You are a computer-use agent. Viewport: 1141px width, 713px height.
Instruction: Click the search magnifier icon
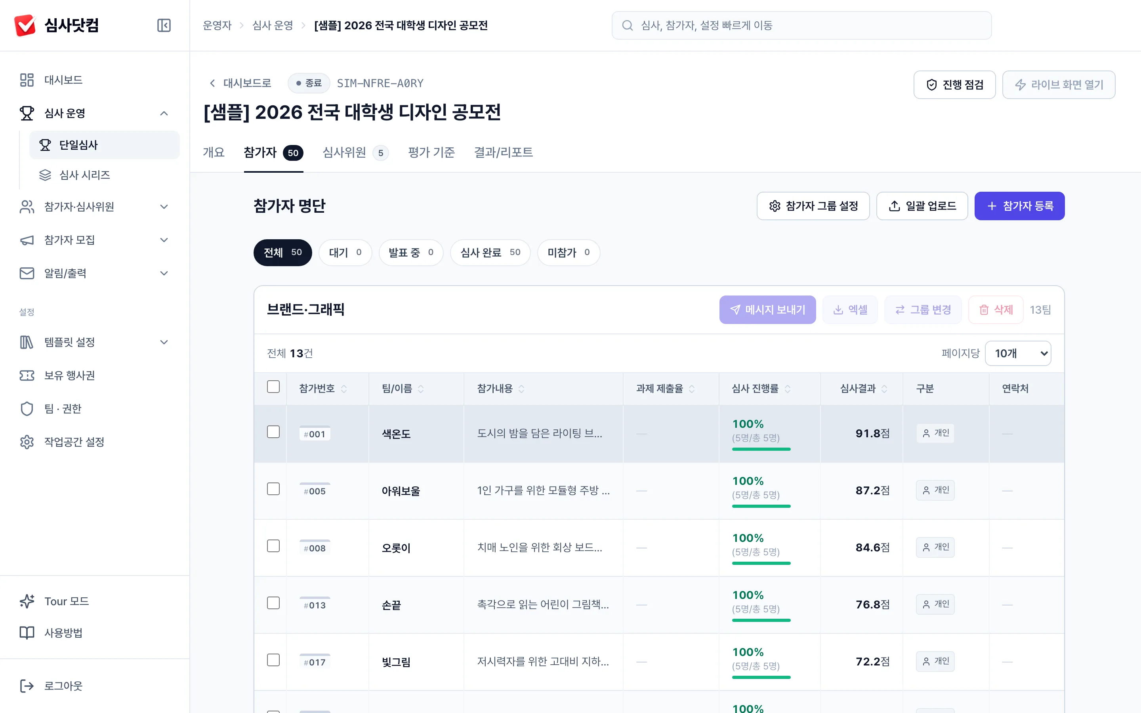click(x=627, y=25)
